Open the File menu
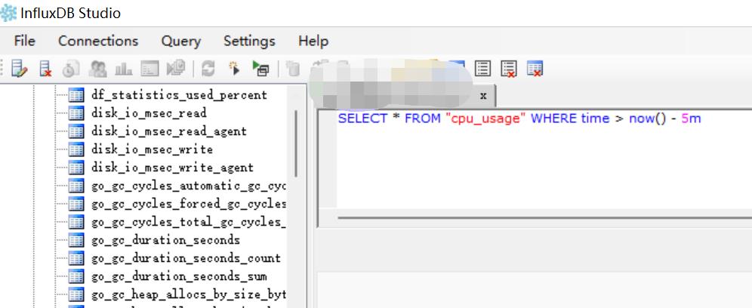The width and height of the screenshot is (752, 308). [x=24, y=42]
